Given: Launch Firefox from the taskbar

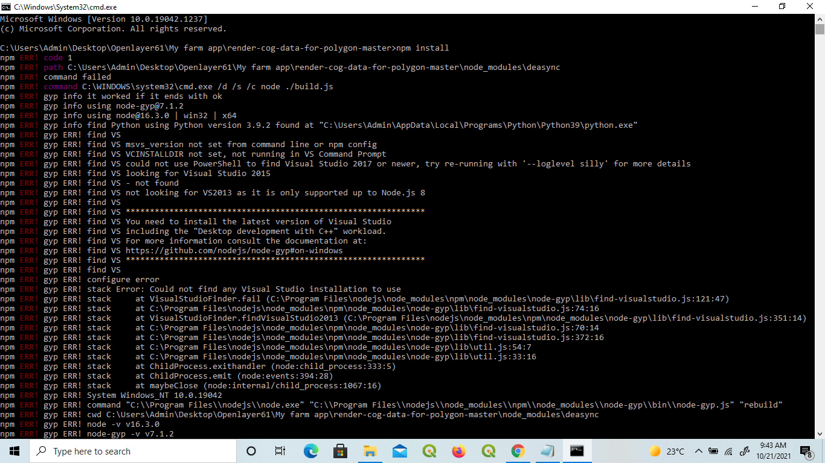Looking at the screenshot, I should pyautogui.click(x=458, y=451).
